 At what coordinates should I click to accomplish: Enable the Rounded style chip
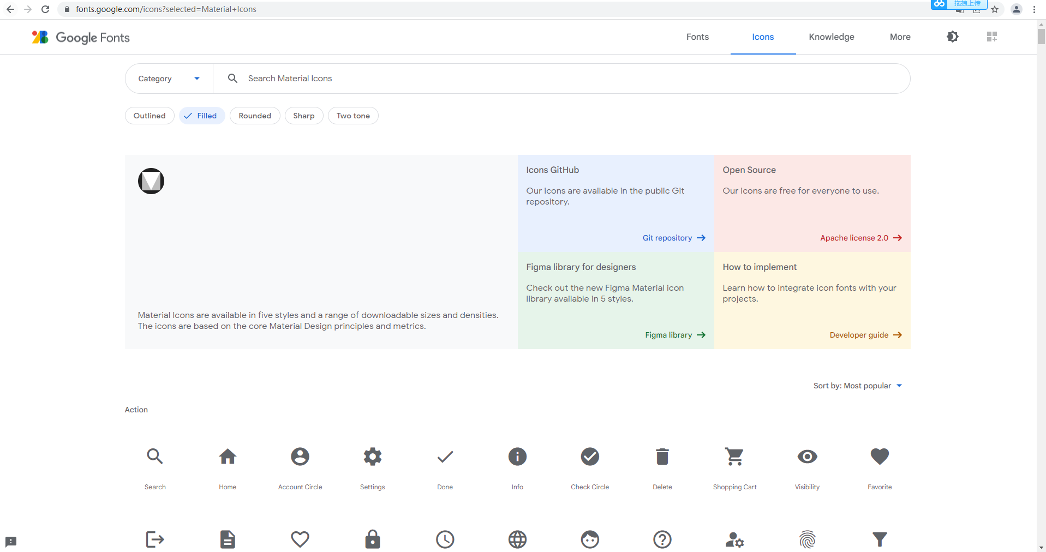pos(255,116)
